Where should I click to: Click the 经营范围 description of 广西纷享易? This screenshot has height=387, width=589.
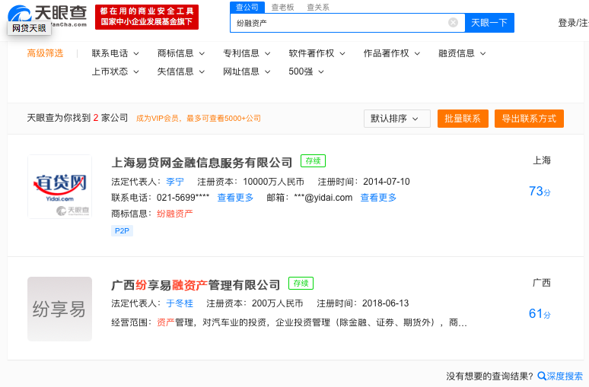289,322
